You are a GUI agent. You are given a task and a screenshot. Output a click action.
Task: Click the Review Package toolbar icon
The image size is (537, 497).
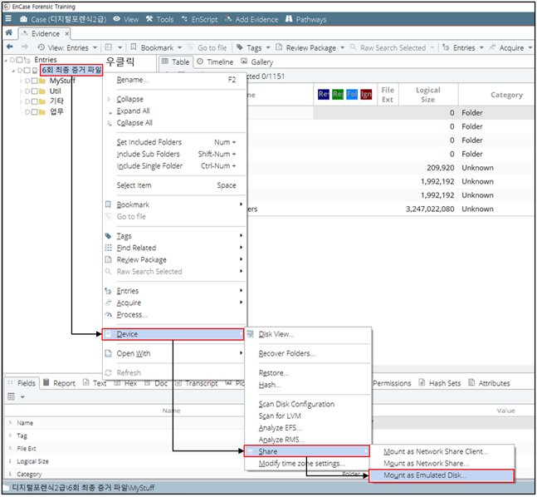(x=279, y=47)
